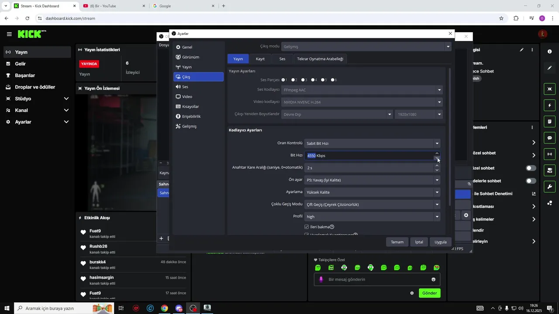Viewport: 559px width, 314px height.
Task: Open Profil dropdown
Action: click(x=372, y=216)
